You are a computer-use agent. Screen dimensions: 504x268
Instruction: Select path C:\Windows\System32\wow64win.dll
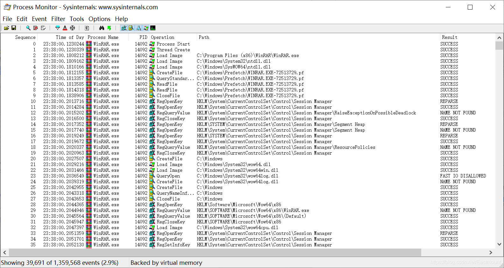coord(238,170)
